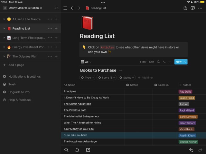This screenshot has height=154, width=206.
Task: Open search icon in database toolbar
Action: click(158, 62)
